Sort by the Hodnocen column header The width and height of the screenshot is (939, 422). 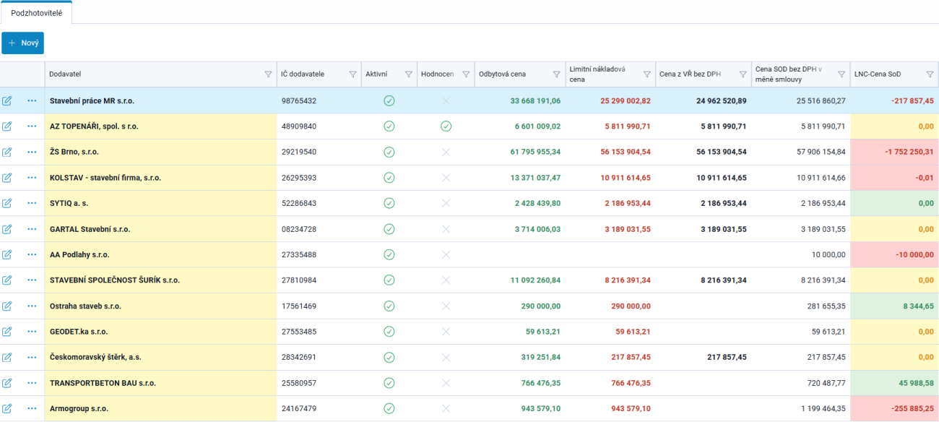coord(438,74)
